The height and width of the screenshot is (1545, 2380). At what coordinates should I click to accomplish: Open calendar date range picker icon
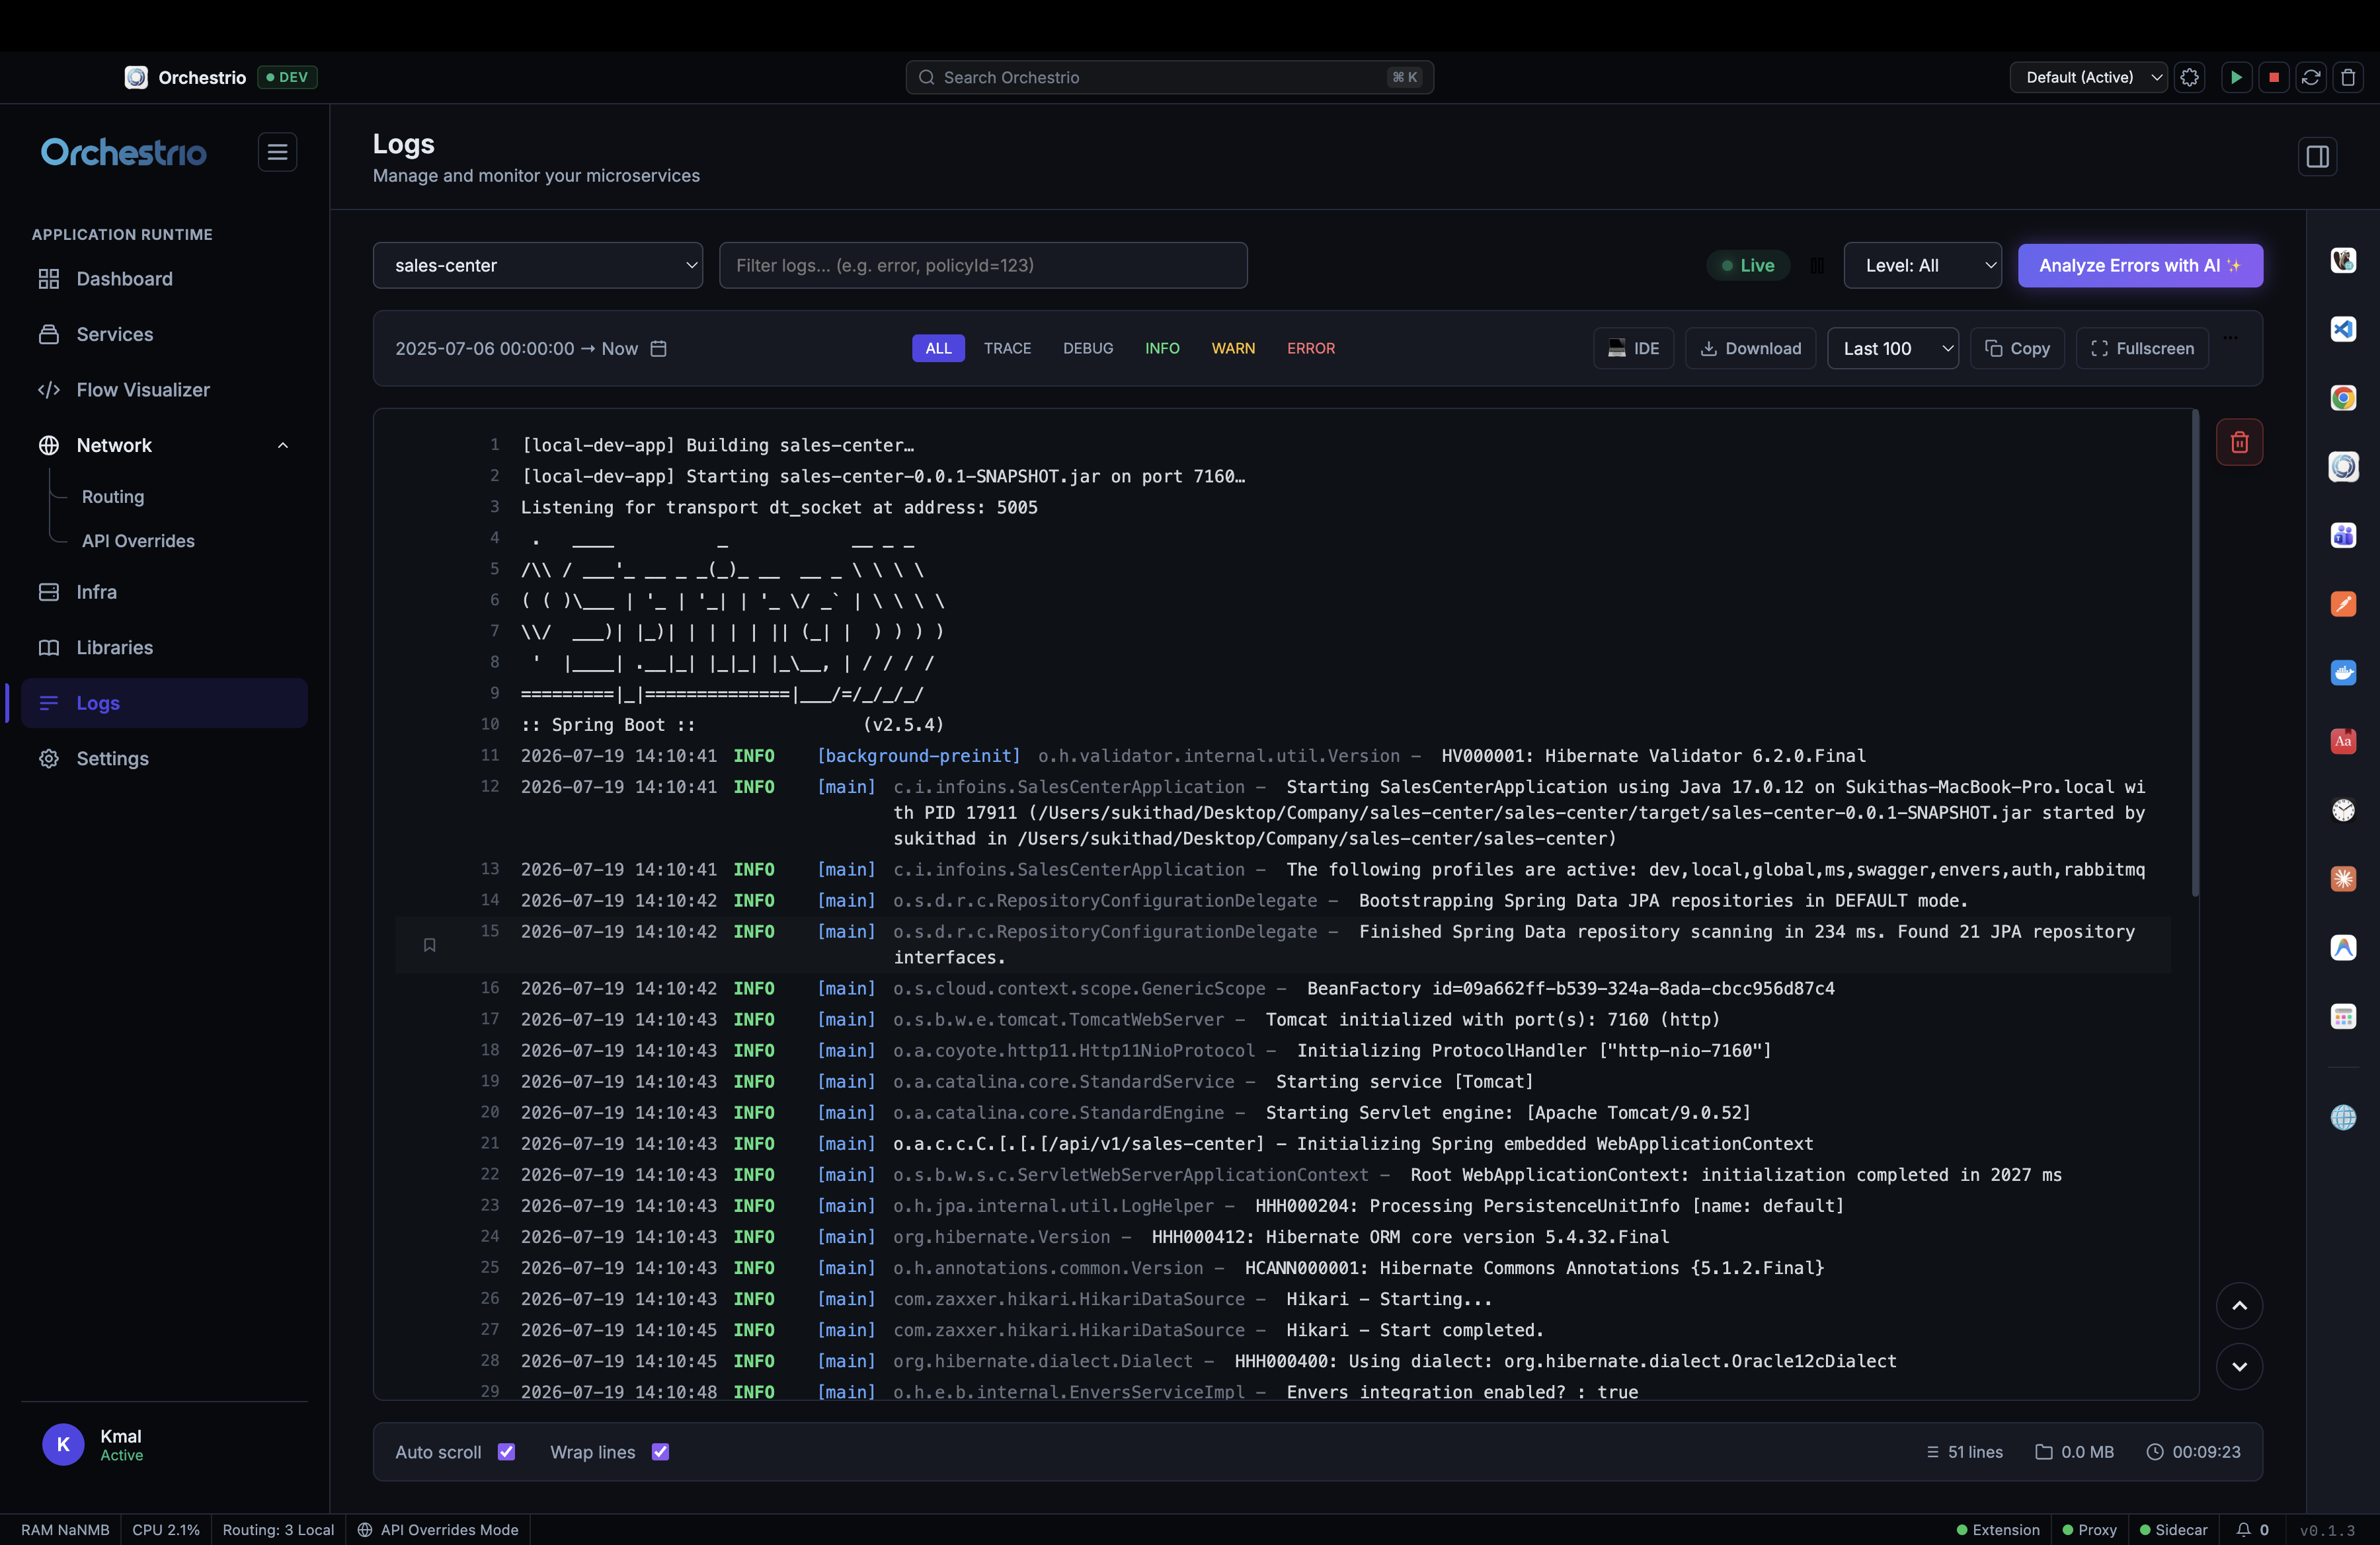click(658, 349)
